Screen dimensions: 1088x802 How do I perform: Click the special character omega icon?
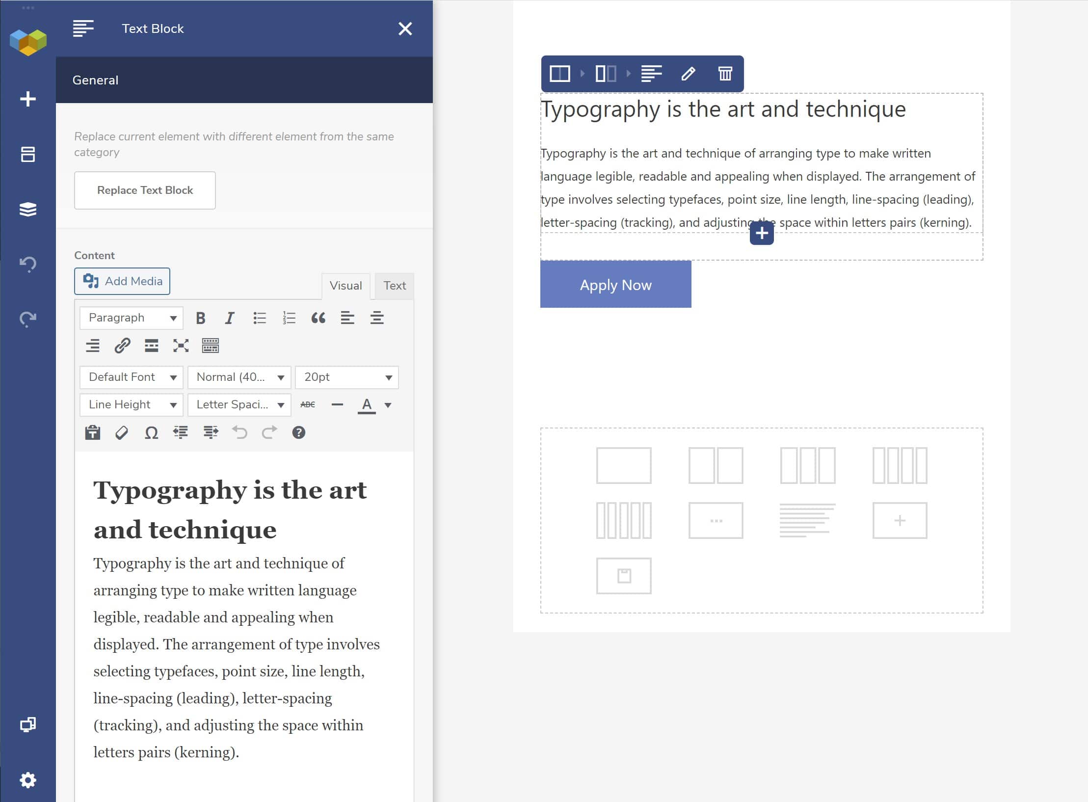pyautogui.click(x=151, y=433)
